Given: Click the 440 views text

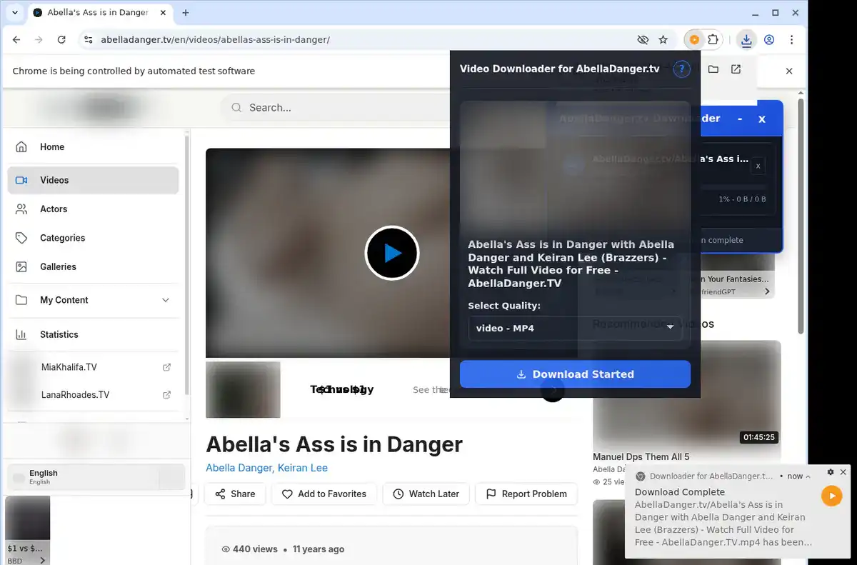Looking at the screenshot, I should [255, 549].
